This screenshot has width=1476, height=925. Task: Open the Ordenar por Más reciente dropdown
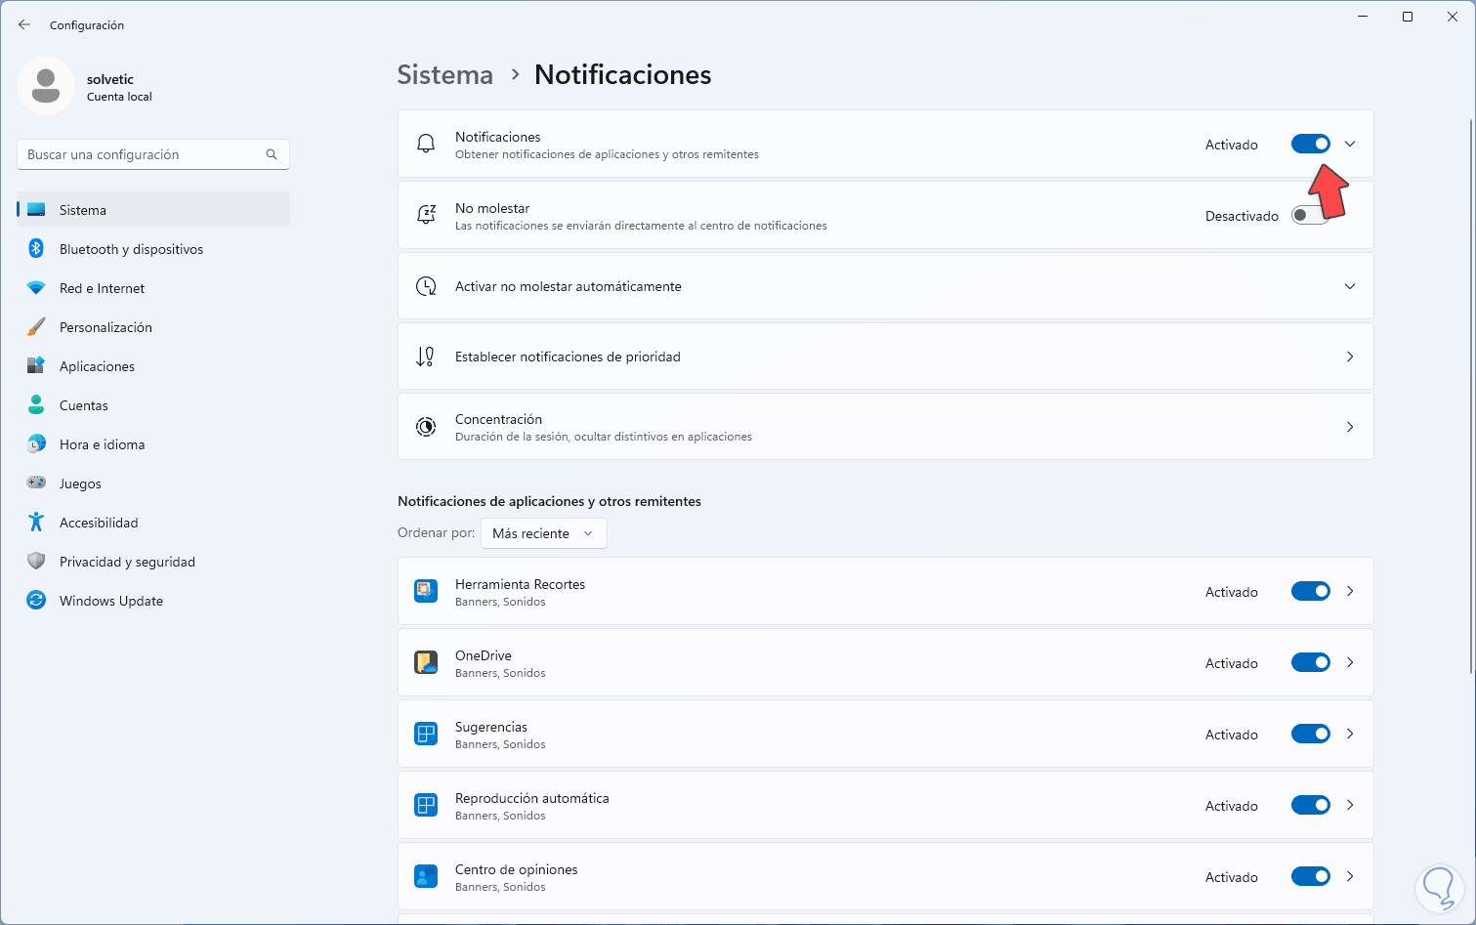click(x=543, y=533)
